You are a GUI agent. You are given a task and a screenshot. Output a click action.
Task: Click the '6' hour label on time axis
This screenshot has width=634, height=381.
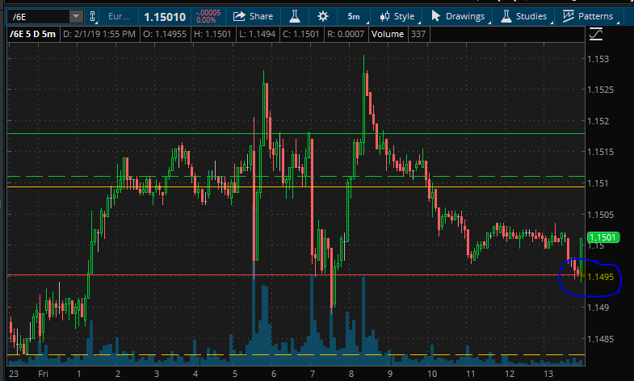274,374
